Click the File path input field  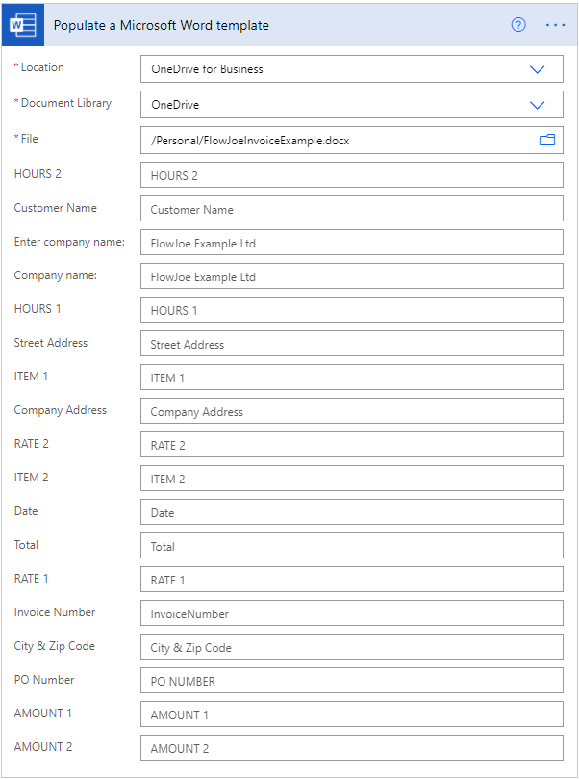point(337,141)
